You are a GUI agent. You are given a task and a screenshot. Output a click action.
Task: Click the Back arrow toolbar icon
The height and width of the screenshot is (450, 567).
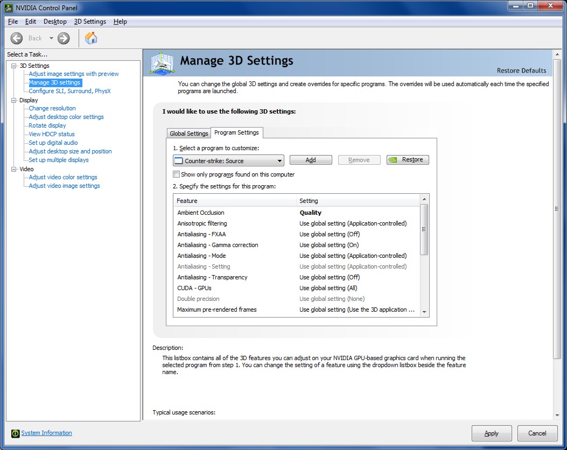(x=17, y=38)
